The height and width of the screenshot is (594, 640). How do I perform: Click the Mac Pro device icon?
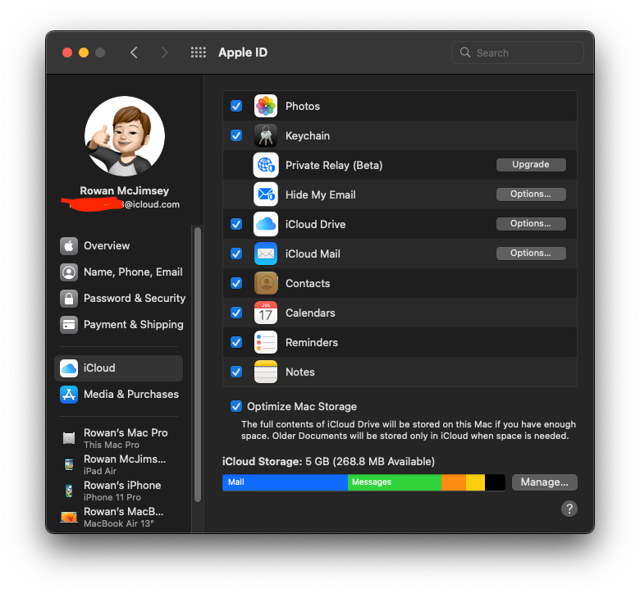pos(69,438)
